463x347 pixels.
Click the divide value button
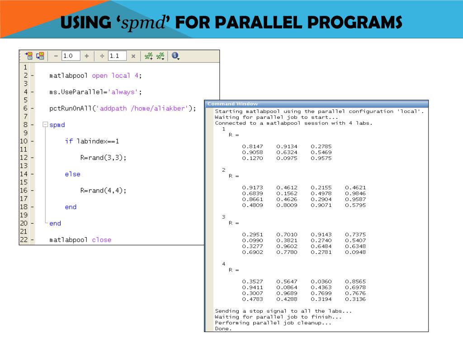pos(102,56)
